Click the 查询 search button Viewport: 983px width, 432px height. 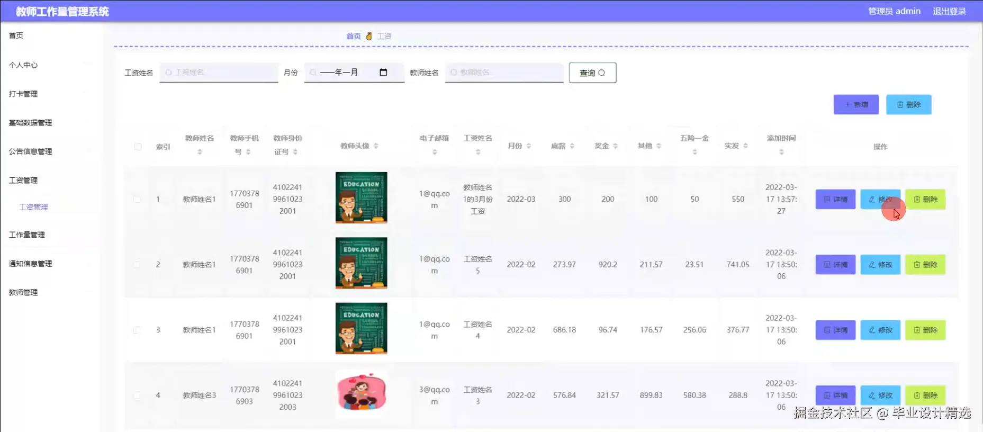click(592, 73)
